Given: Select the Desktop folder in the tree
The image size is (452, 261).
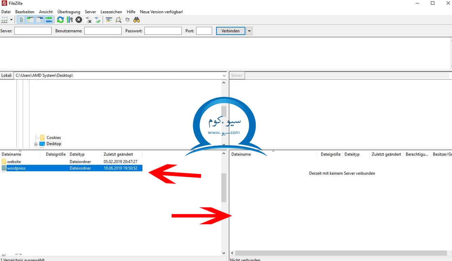Looking at the screenshot, I should (x=54, y=144).
